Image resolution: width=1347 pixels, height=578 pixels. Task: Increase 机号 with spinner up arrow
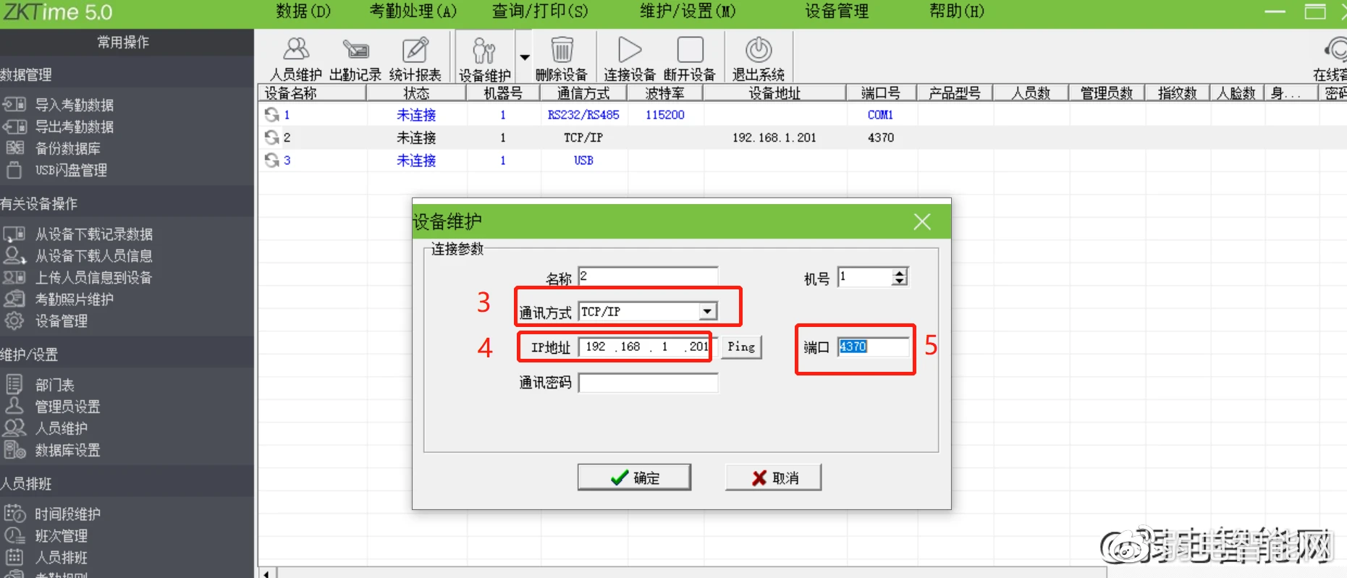899,273
